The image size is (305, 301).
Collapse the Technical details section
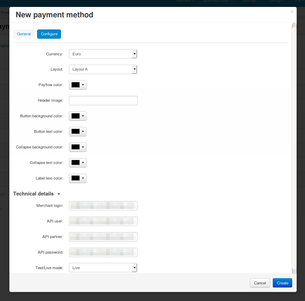pyautogui.click(x=37, y=194)
